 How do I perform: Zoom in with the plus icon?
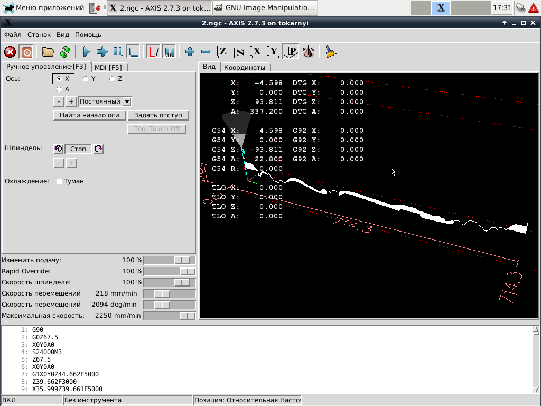pos(190,52)
